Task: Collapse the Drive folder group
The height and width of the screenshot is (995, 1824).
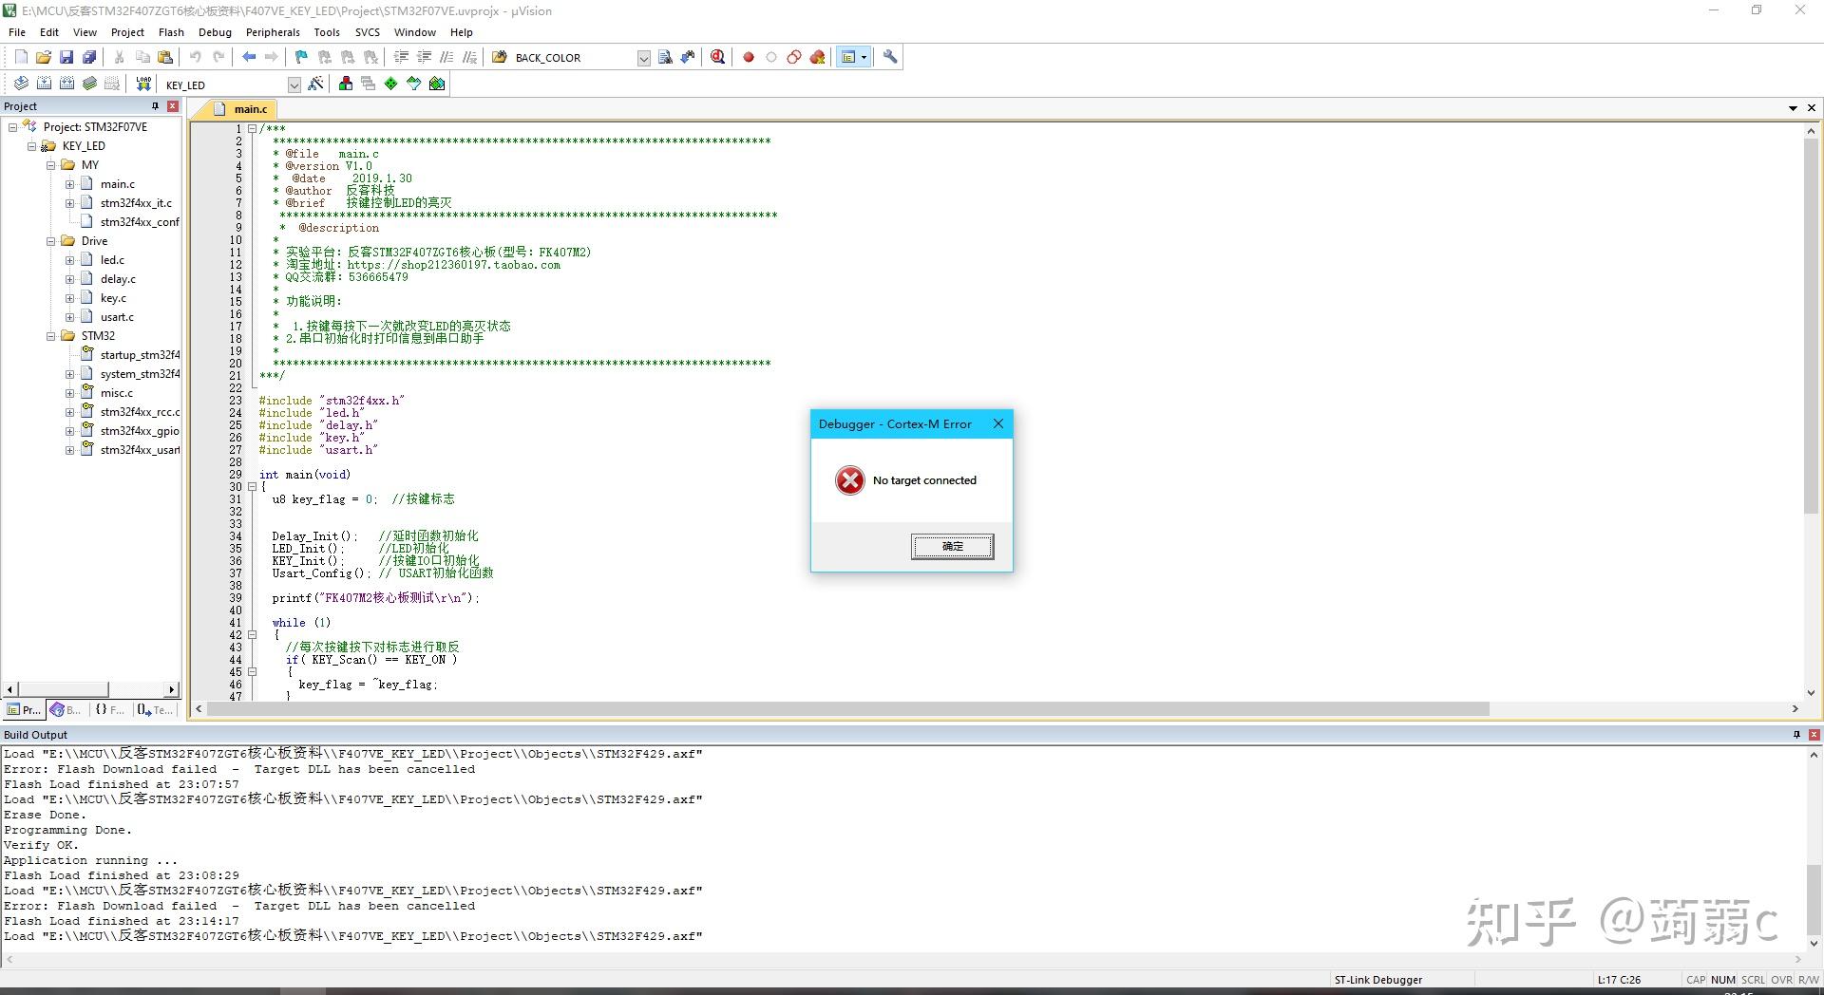Action: click(x=50, y=240)
